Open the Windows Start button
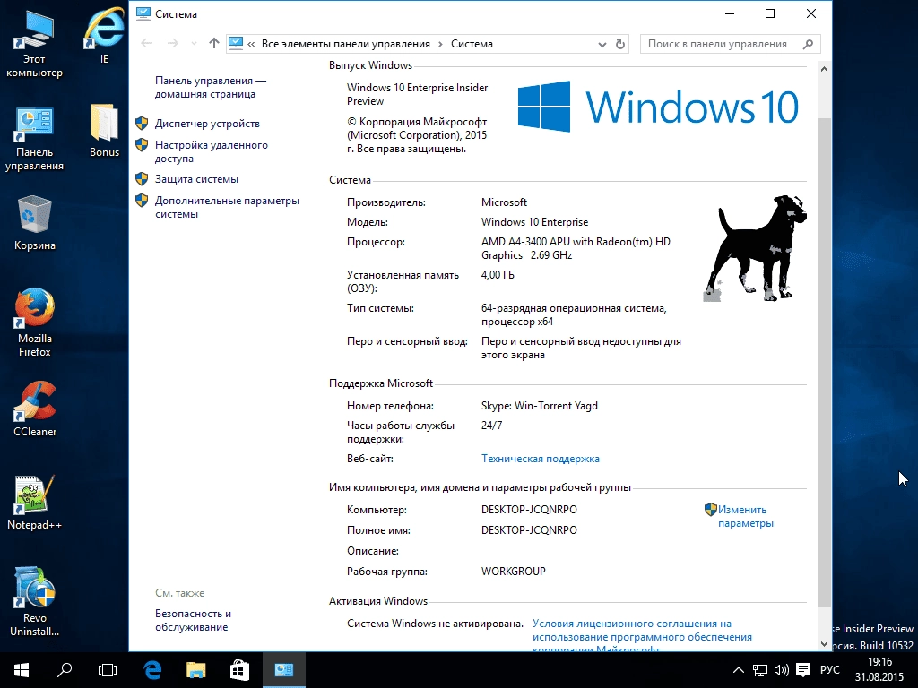 (22, 670)
